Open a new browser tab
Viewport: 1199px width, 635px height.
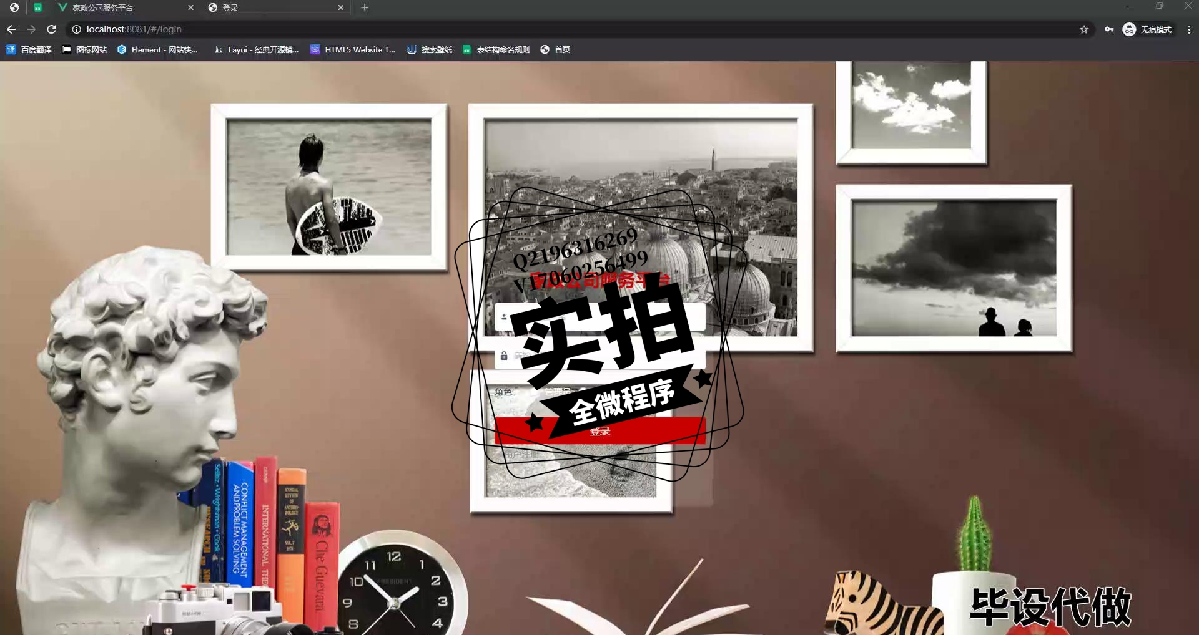tap(365, 7)
